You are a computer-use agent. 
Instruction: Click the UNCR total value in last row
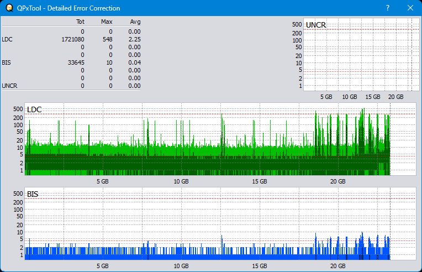pyautogui.click(x=82, y=86)
